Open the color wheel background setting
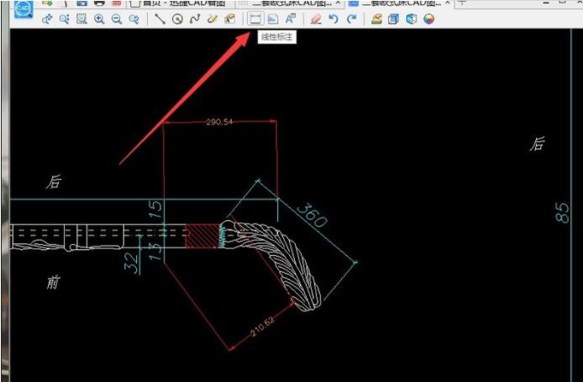The height and width of the screenshot is (382, 583). pyautogui.click(x=428, y=19)
